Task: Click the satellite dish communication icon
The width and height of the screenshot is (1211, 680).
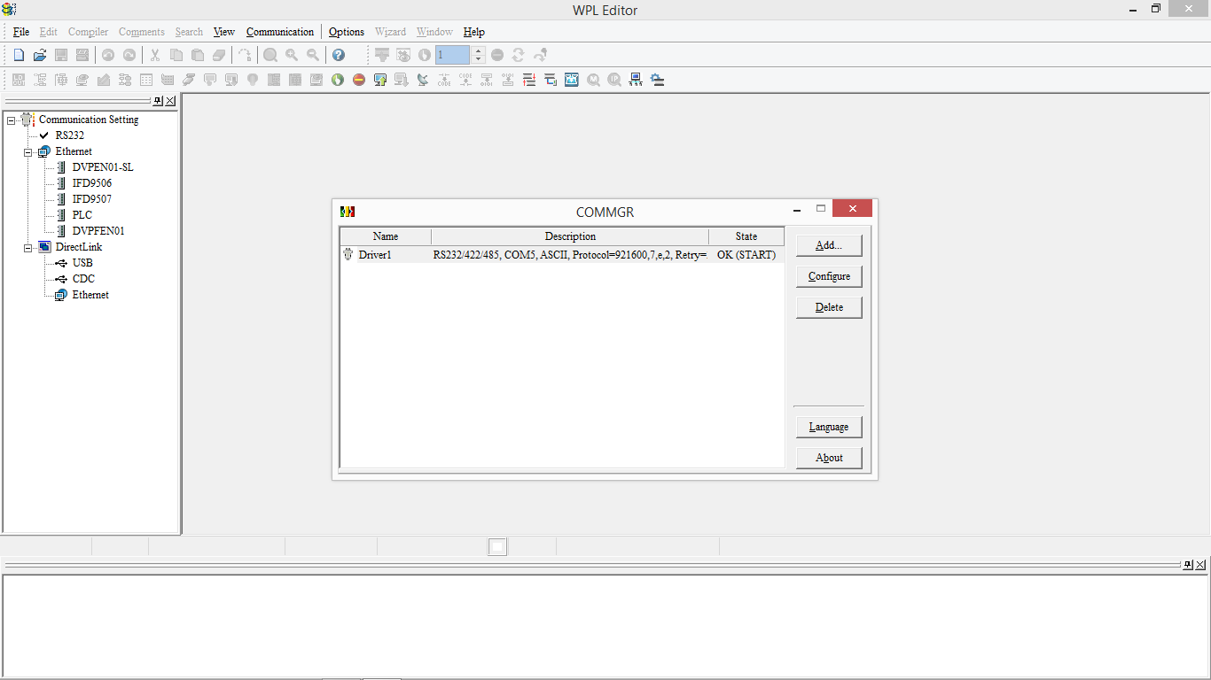Action: pyautogui.click(x=423, y=80)
